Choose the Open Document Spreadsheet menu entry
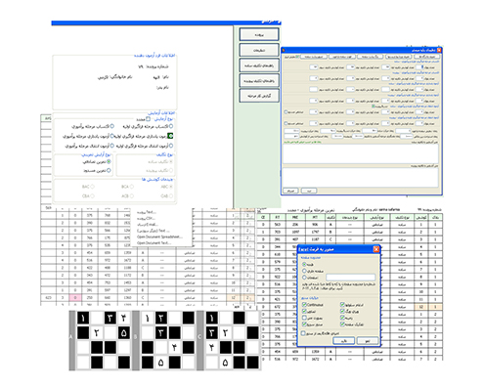Screen dimensions: 484x388 pos(159,237)
